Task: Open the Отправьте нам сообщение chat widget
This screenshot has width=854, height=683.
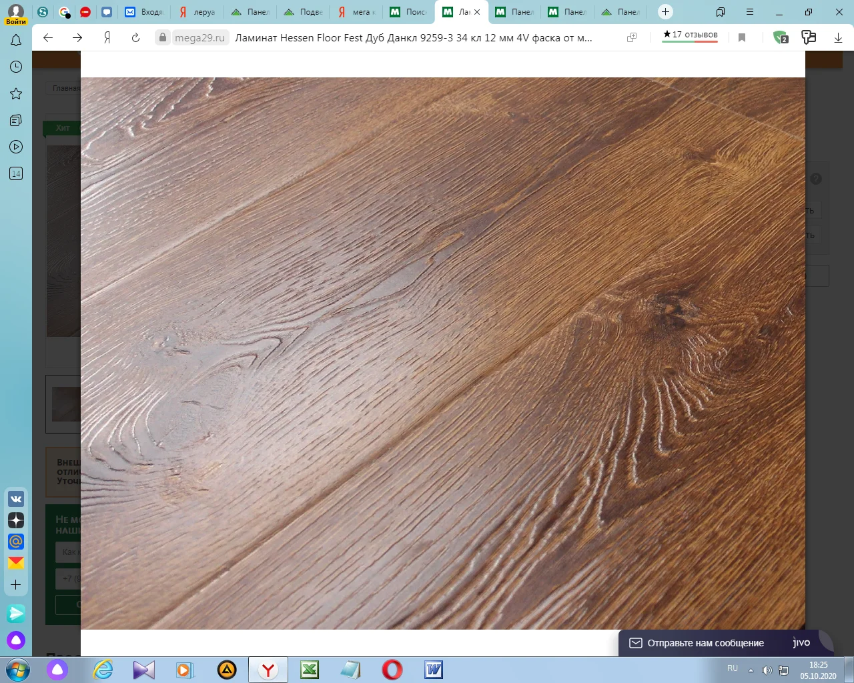Action: 705,643
